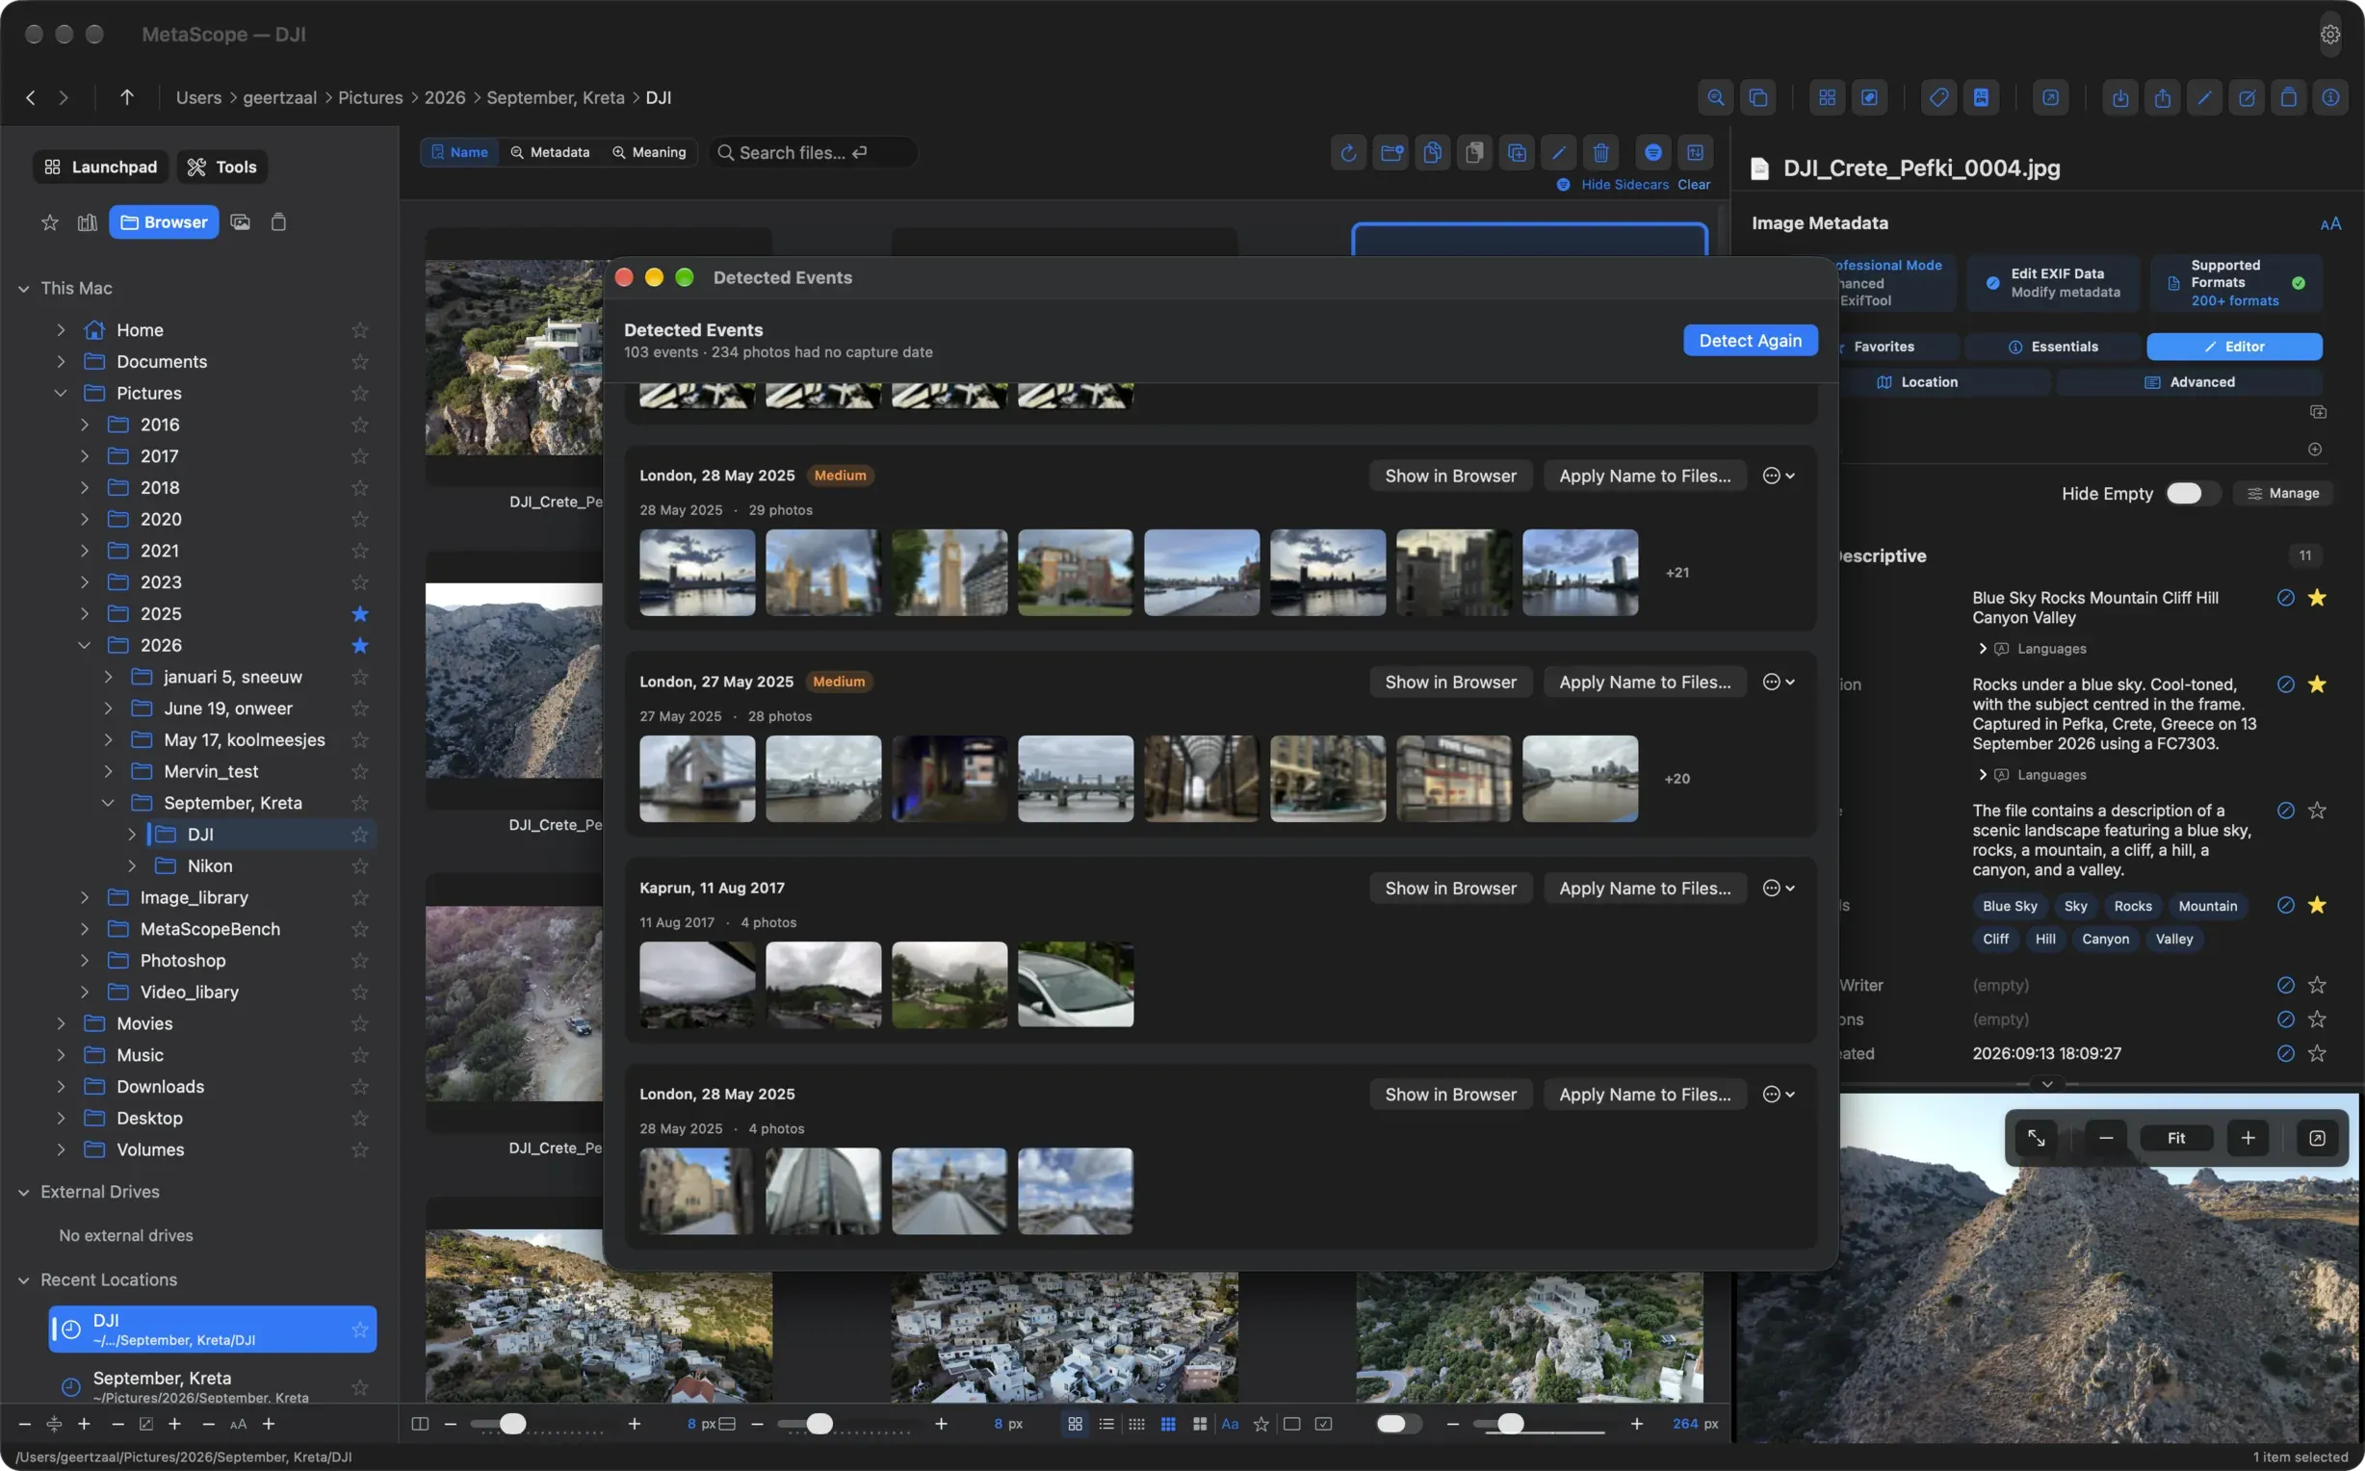2365x1471 pixels.
Task: Collapse Recent Locations section
Action: (23, 1280)
